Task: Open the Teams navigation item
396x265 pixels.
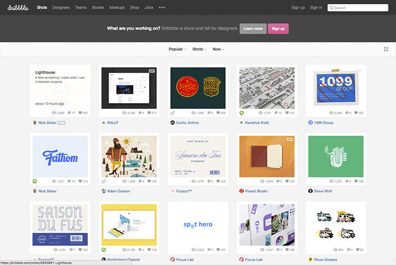Action: point(81,7)
